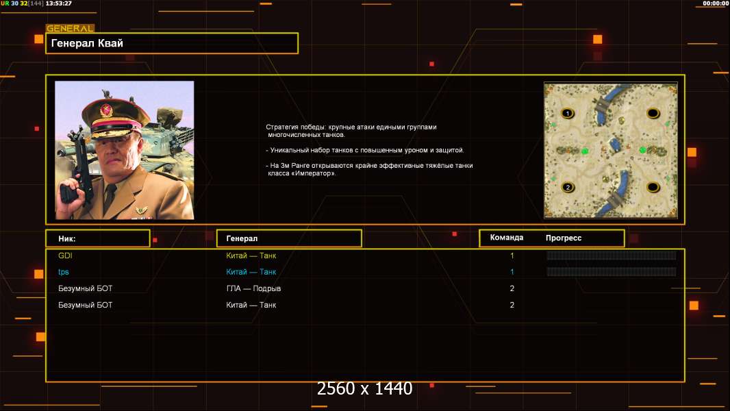
Task: Click the "Команда" column header
Action: coord(507,238)
